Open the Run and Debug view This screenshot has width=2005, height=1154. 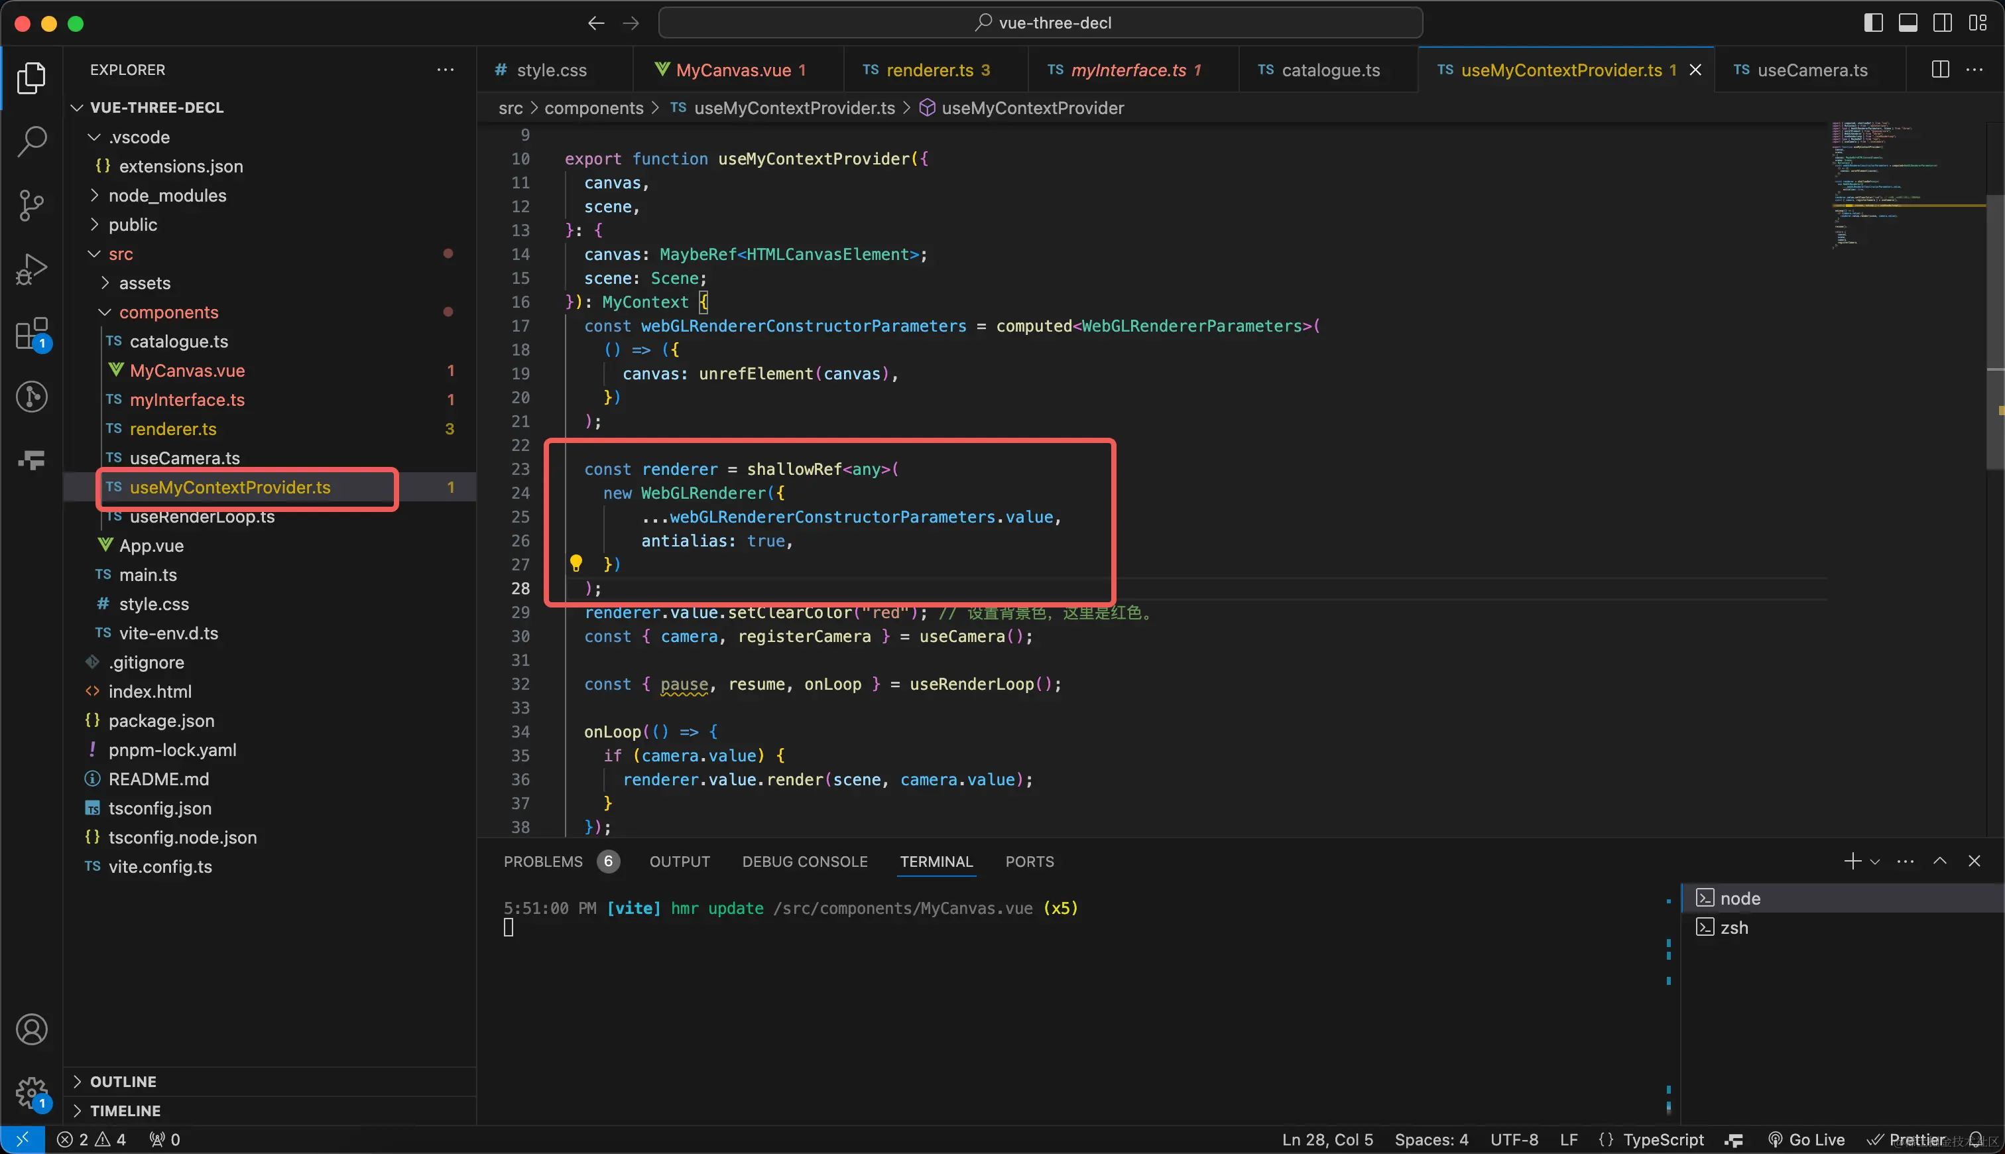pyautogui.click(x=32, y=269)
